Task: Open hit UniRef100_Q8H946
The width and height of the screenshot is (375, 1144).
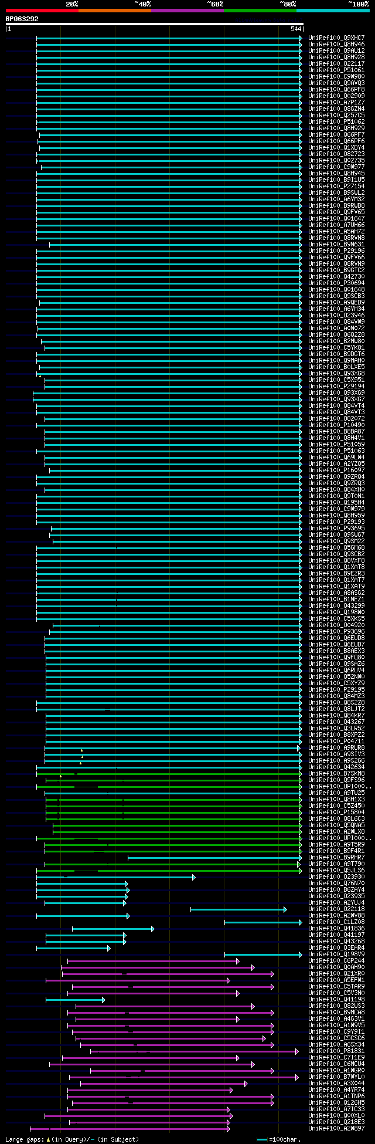Action: click(x=336, y=44)
